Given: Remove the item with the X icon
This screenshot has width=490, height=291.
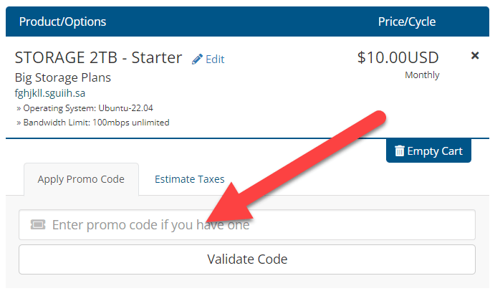Looking at the screenshot, I should (x=475, y=56).
